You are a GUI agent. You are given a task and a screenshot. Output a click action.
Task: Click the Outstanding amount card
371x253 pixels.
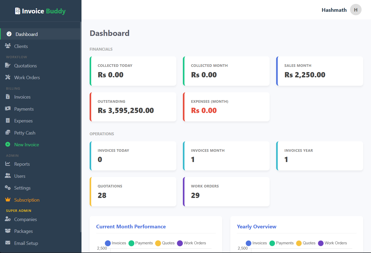pyautogui.click(x=133, y=107)
